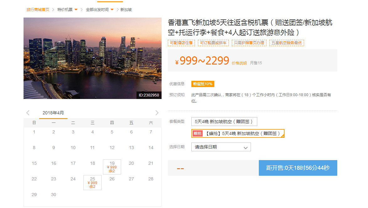Click 新加坡 breadcrumb link
Viewport: 368px width, 208px height.
tap(126, 10)
